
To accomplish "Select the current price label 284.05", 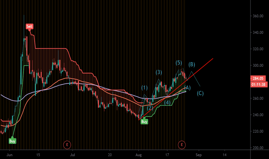I will click(x=258, y=79).
